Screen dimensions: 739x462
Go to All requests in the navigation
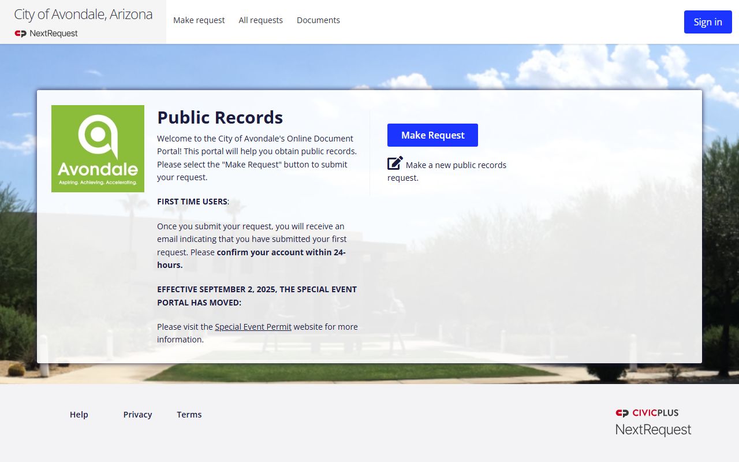pyautogui.click(x=261, y=20)
